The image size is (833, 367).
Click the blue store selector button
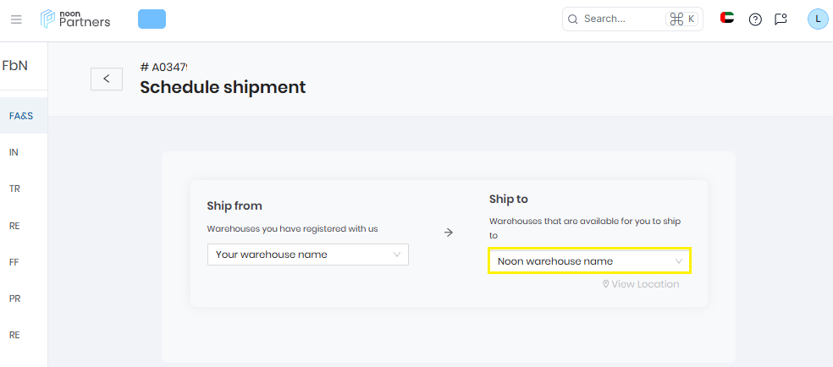point(152,19)
